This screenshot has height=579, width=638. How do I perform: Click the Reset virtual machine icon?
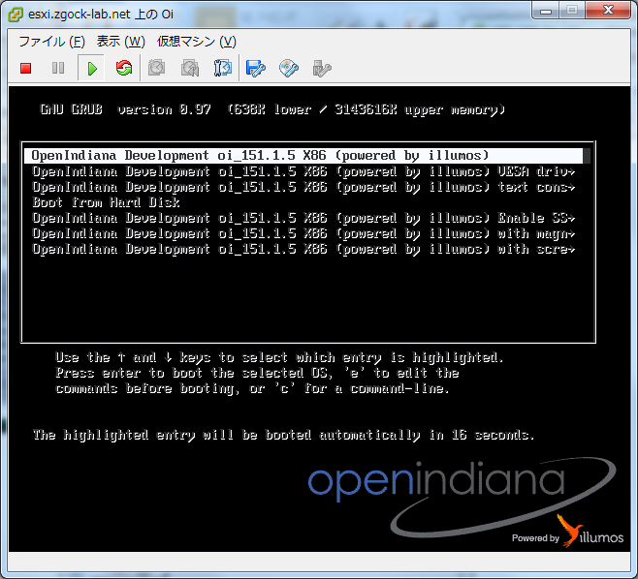point(124,68)
